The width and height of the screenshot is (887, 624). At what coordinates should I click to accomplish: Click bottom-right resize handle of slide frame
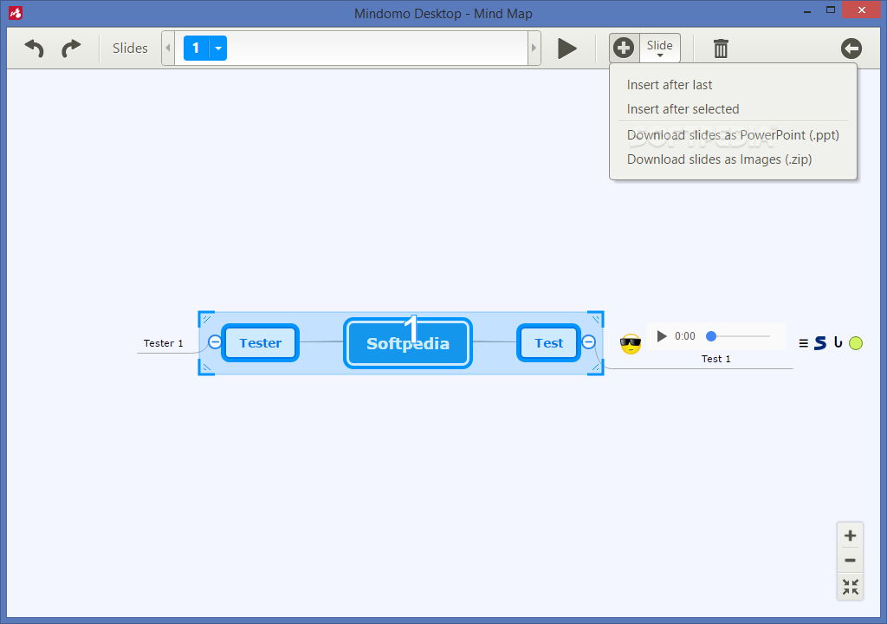[x=596, y=367]
